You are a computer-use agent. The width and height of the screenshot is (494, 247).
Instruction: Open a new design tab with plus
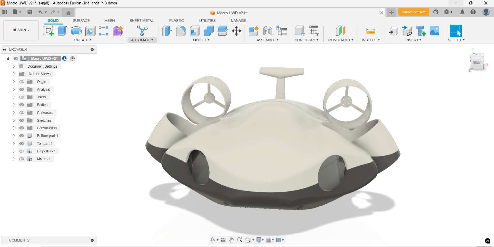click(x=391, y=12)
